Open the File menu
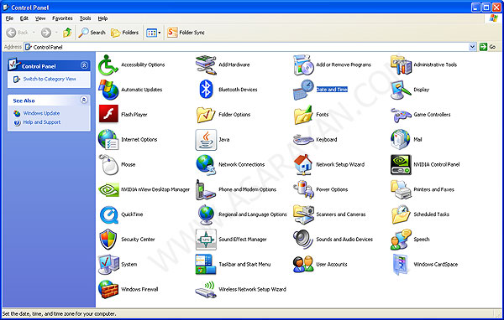The width and height of the screenshot is (504, 320). pos(9,18)
